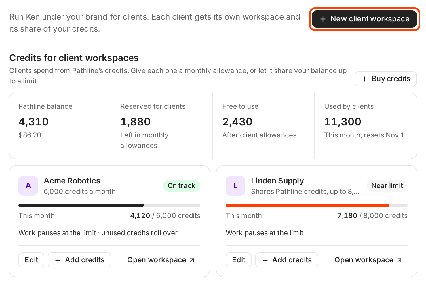Click 'Work pauses at the limit' on Linden Supply
This screenshot has width=426, height=287.
(x=265, y=233)
